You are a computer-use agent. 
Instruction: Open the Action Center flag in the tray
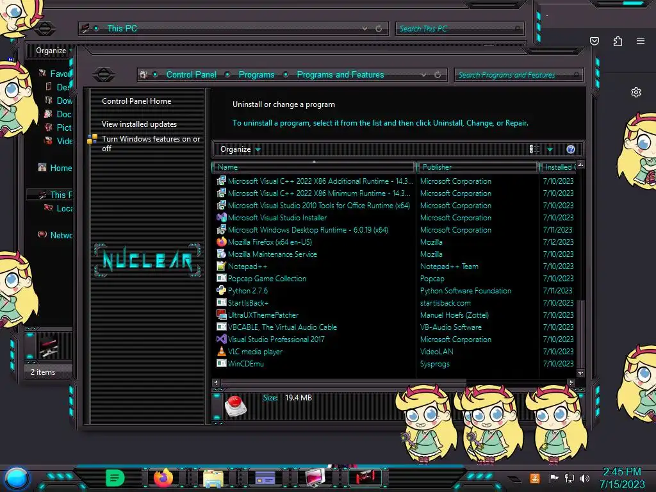coord(553,478)
